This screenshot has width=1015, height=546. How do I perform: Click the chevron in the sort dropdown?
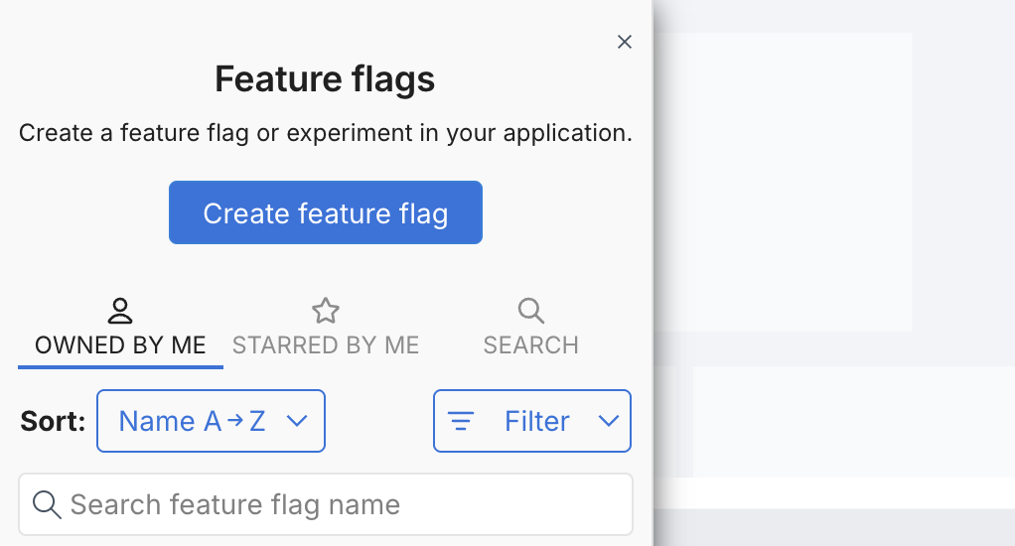(x=296, y=421)
